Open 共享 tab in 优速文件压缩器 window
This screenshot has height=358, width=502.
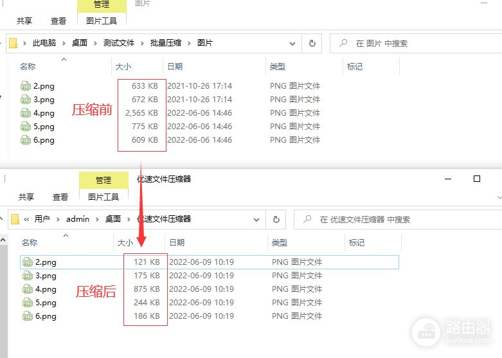point(26,197)
